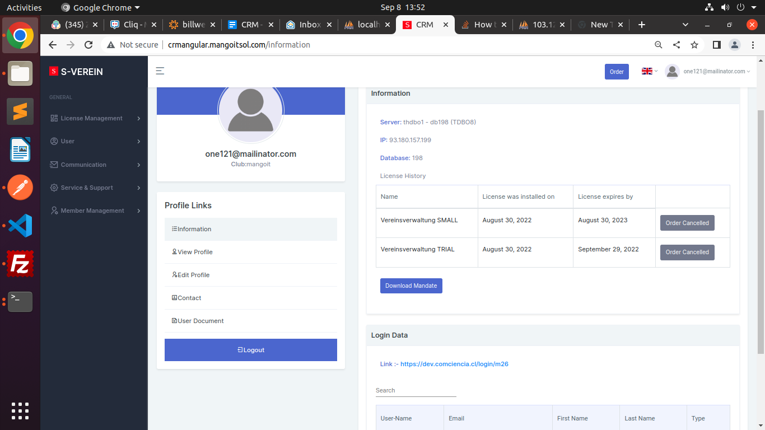Image resolution: width=765 pixels, height=430 pixels.
Task: Click the Not secure site info indicator
Action: (133, 45)
